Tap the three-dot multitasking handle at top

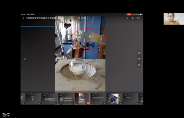coord(82,15)
